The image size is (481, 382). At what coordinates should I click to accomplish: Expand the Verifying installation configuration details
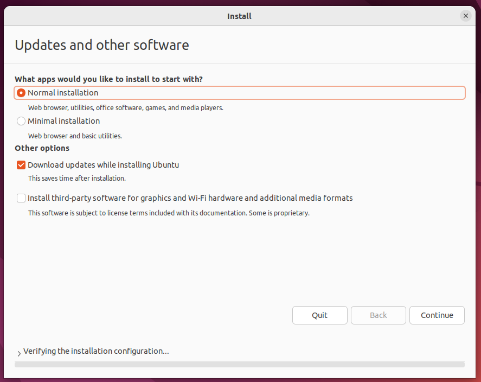point(19,353)
